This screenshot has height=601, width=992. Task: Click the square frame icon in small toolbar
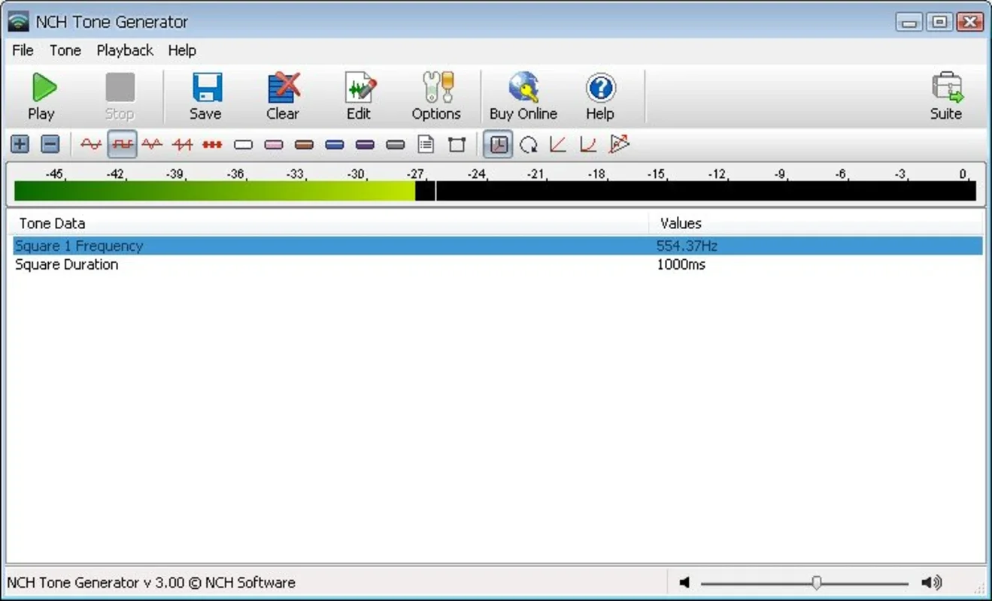click(x=457, y=144)
